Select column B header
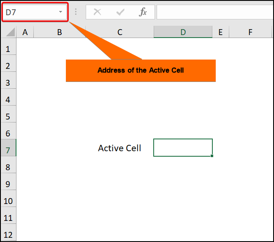Viewport: 274px width, 242px height. coord(60,32)
